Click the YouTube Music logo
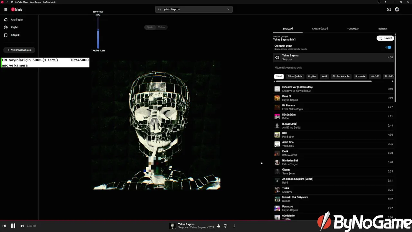The height and width of the screenshot is (232, 412). coord(17,9)
